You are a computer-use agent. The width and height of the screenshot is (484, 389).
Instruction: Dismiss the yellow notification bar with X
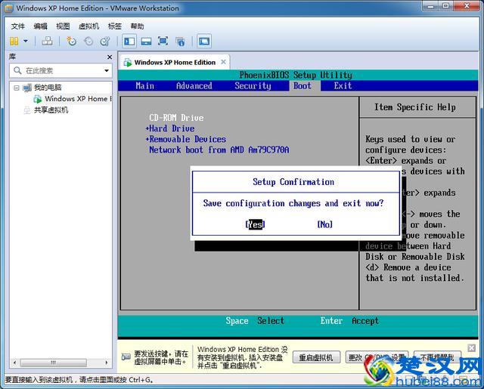pyautogui.click(x=471, y=348)
